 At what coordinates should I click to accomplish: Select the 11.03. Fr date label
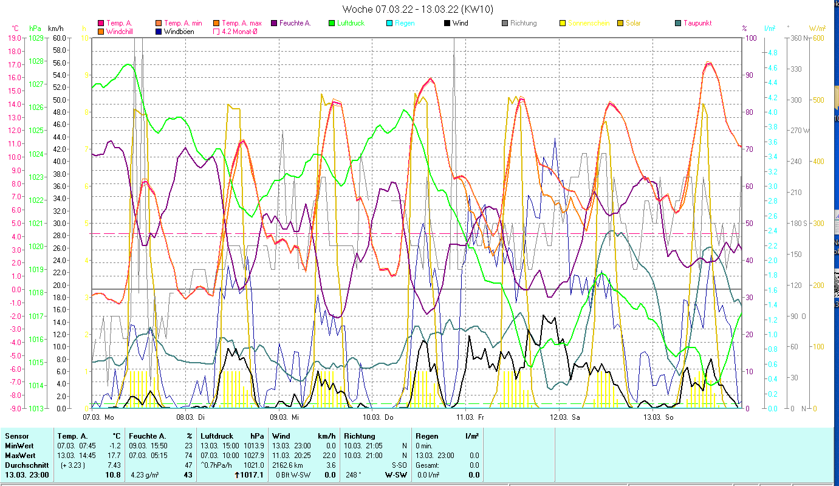pyautogui.click(x=471, y=417)
